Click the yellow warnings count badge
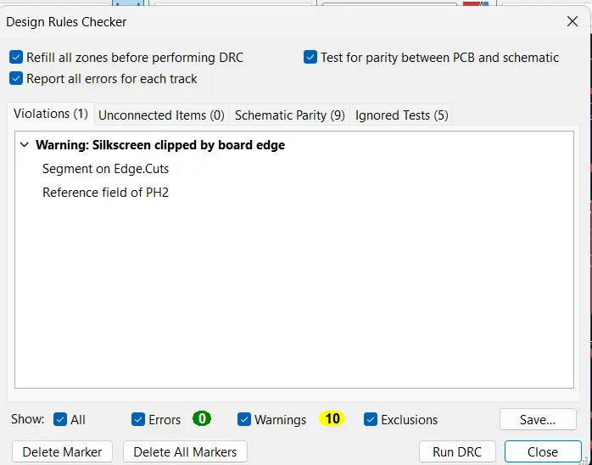Image resolution: width=592 pixels, height=465 pixels. pos(332,418)
